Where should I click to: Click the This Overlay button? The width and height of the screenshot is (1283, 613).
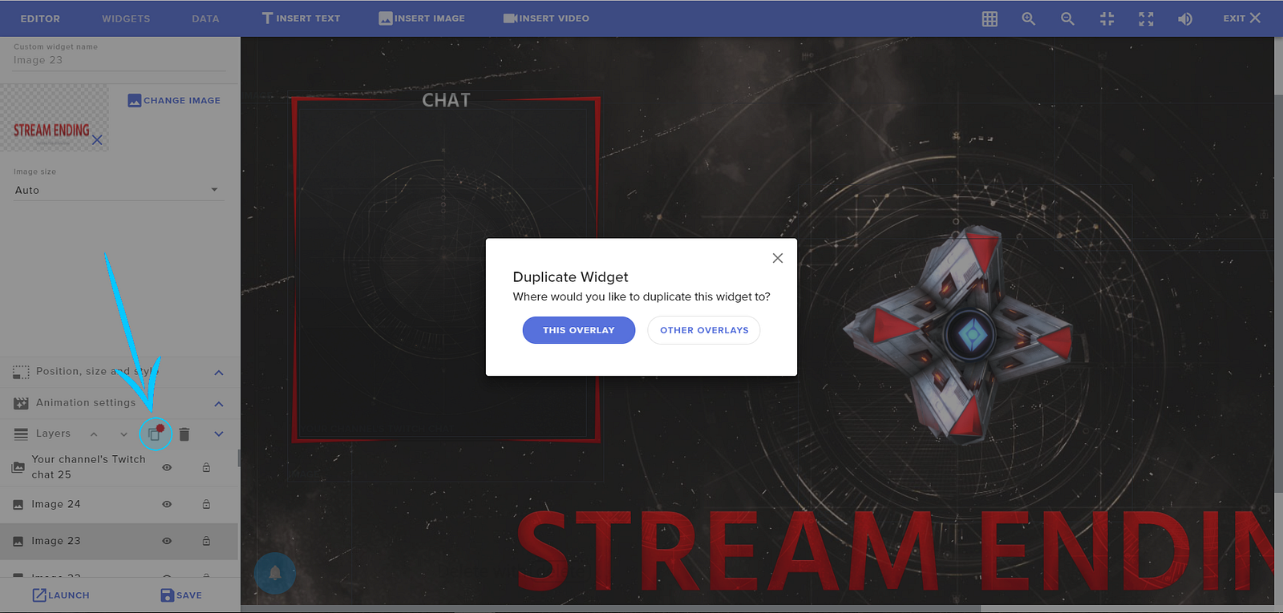(x=579, y=330)
